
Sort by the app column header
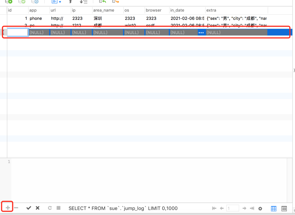(x=39, y=10)
